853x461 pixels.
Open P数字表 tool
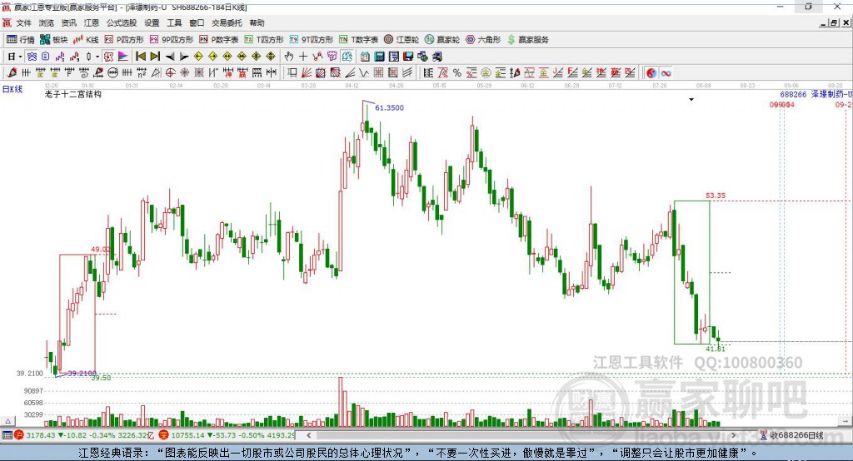coord(219,40)
